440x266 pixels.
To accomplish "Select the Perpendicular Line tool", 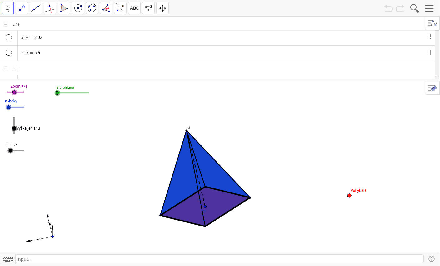I will (50, 8).
